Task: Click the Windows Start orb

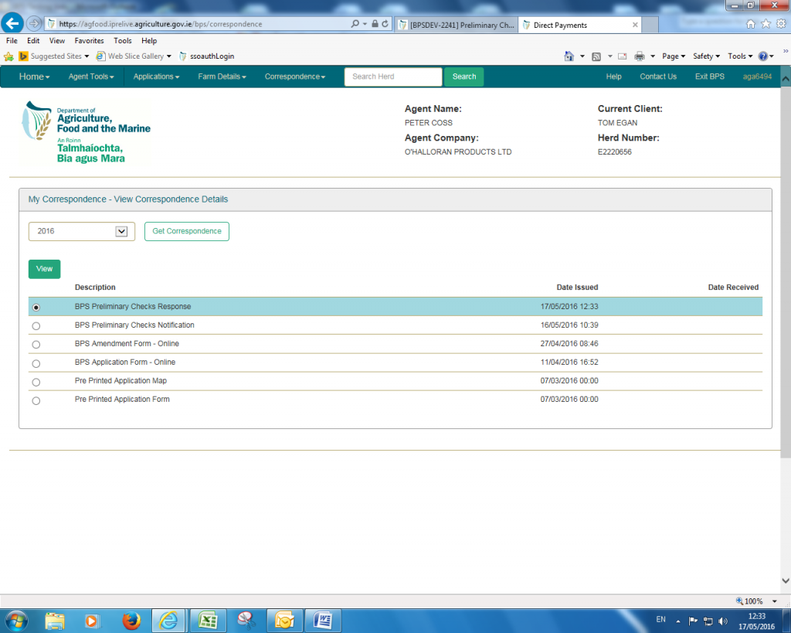Action: [15, 620]
